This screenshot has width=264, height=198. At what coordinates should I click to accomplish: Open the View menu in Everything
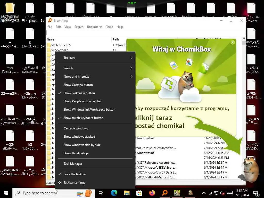68,27
